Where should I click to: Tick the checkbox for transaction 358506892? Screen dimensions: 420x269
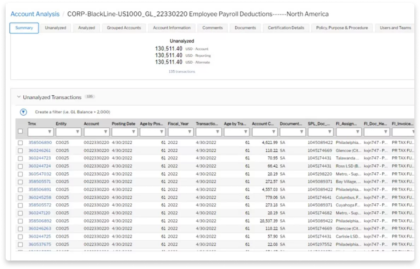(x=21, y=221)
